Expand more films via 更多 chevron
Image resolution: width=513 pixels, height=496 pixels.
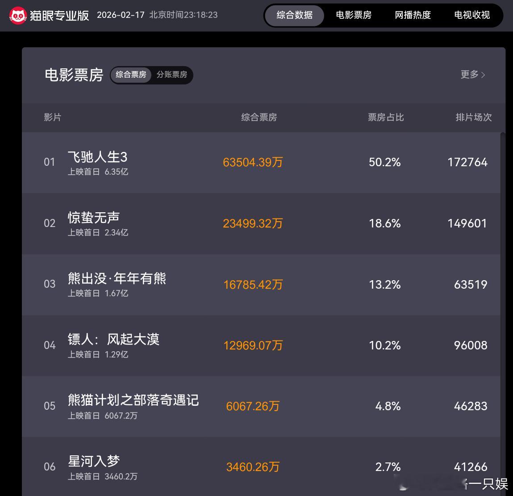(484, 75)
